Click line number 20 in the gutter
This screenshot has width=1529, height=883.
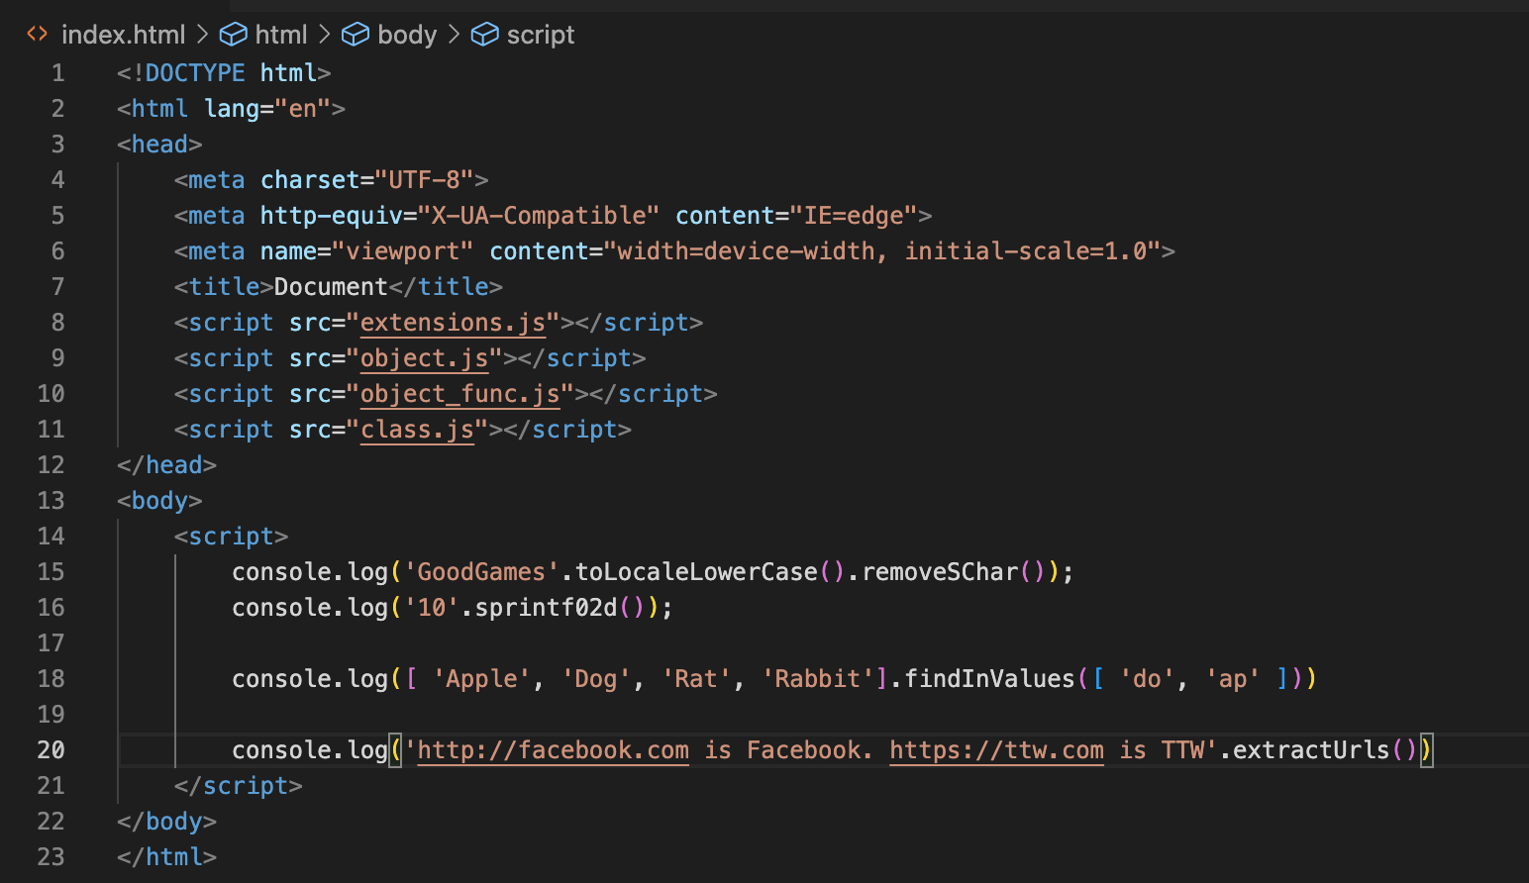coord(51,749)
